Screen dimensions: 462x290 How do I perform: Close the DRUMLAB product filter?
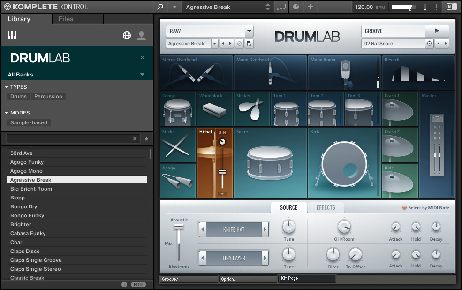pyautogui.click(x=142, y=57)
